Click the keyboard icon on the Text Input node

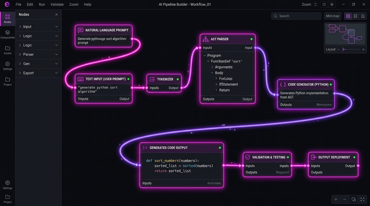pos(80,79)
